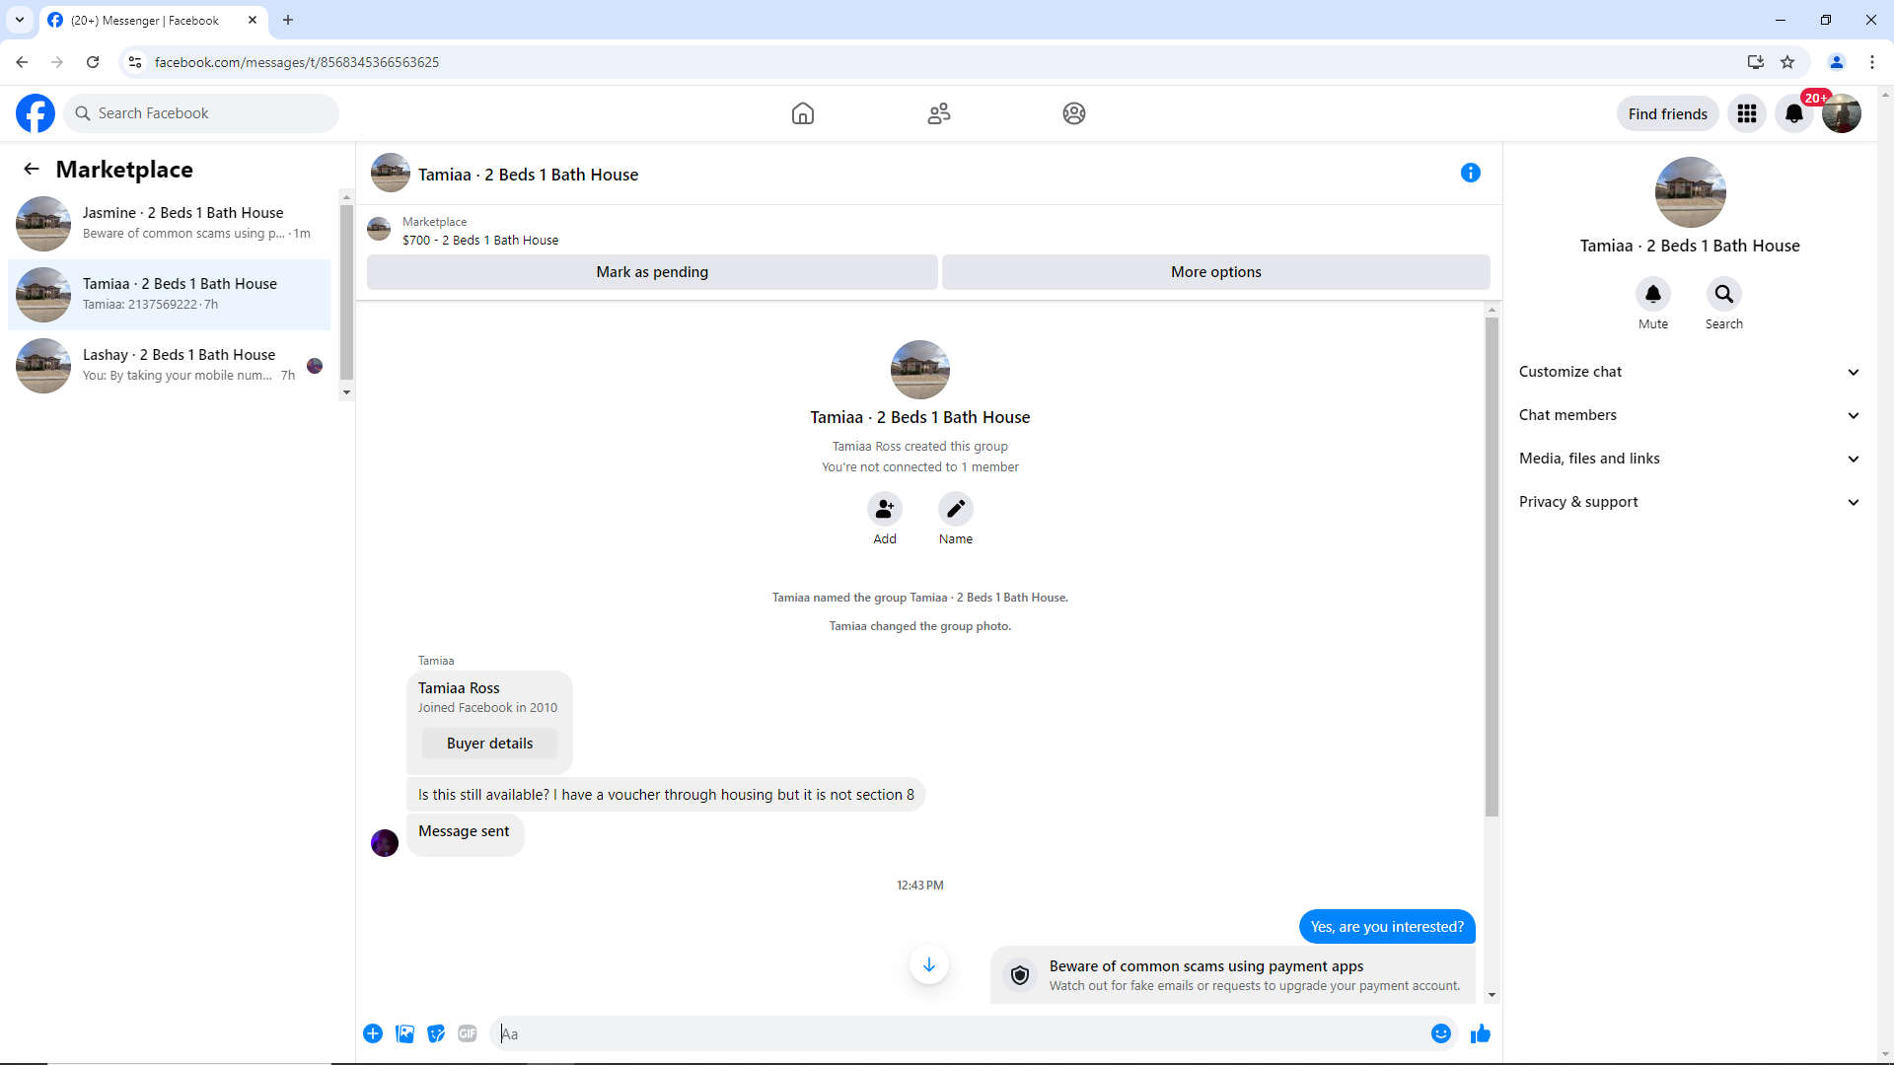Expand the Customize chat section
Viewport: 1894px width, 1065px height.
[1689, 372]
